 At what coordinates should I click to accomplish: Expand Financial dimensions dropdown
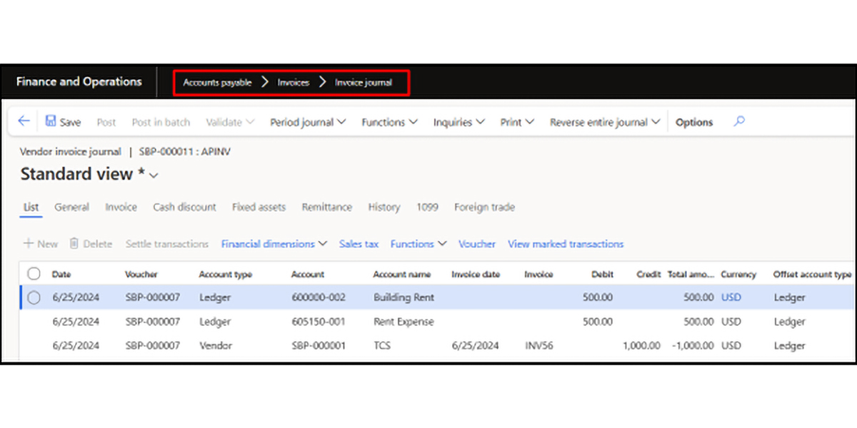(x=274, y=244)
